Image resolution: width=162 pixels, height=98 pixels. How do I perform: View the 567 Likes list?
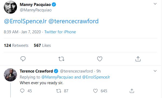coord(42,45)
